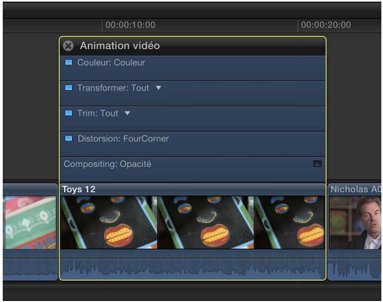
Task: Select the Couleur: Couleur label
Action: click(111, 63)
